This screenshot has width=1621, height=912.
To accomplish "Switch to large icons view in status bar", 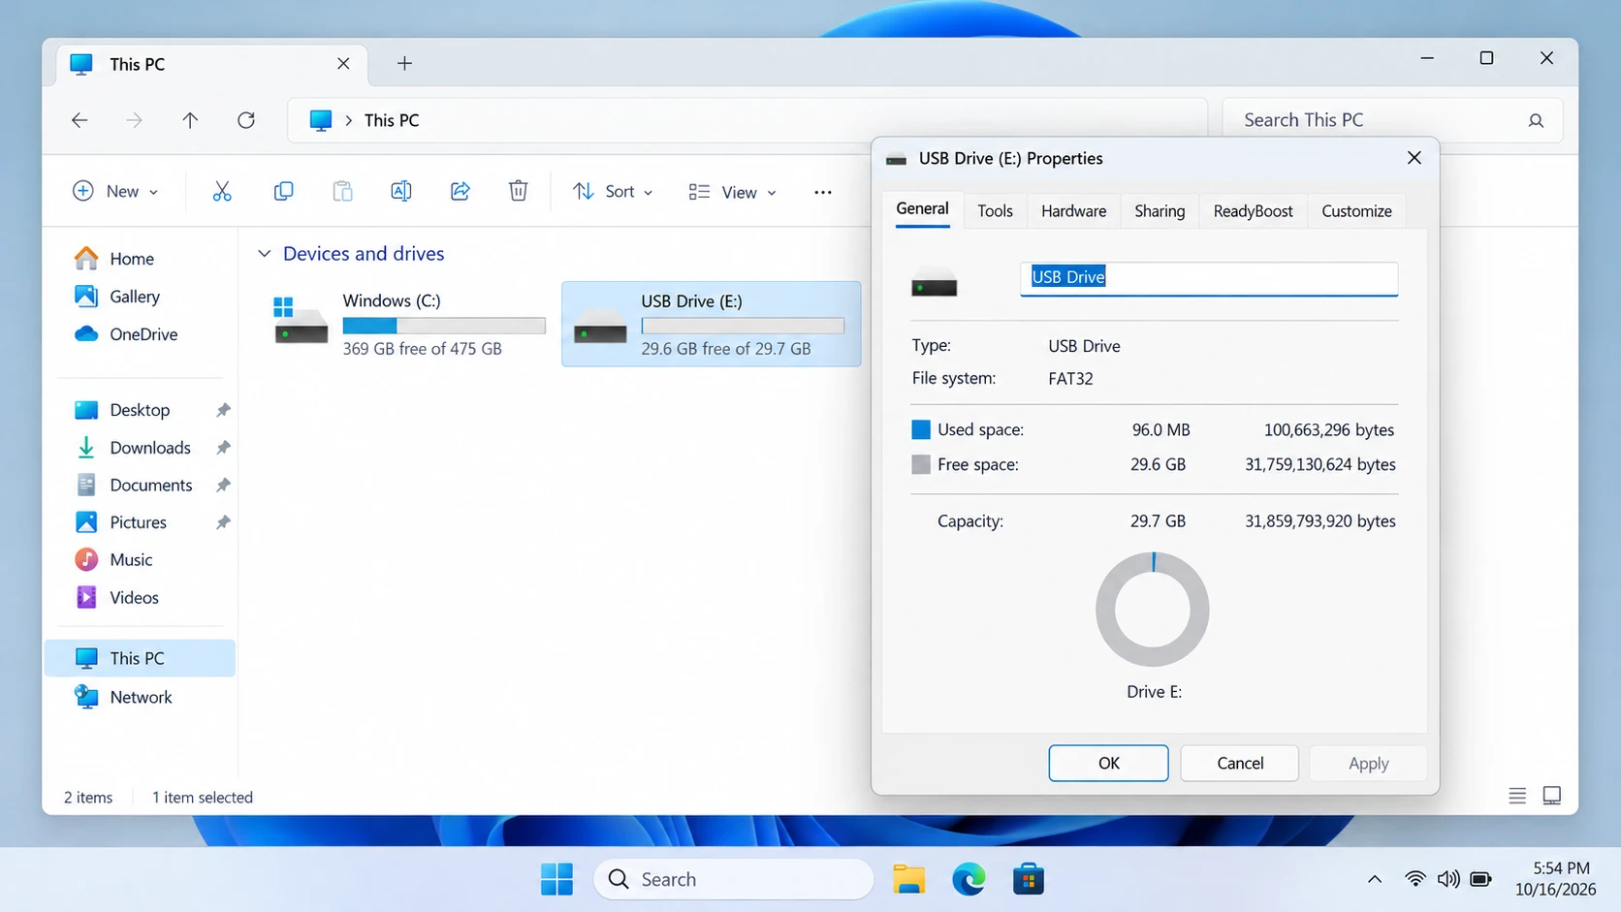I will click(1552, 796).
